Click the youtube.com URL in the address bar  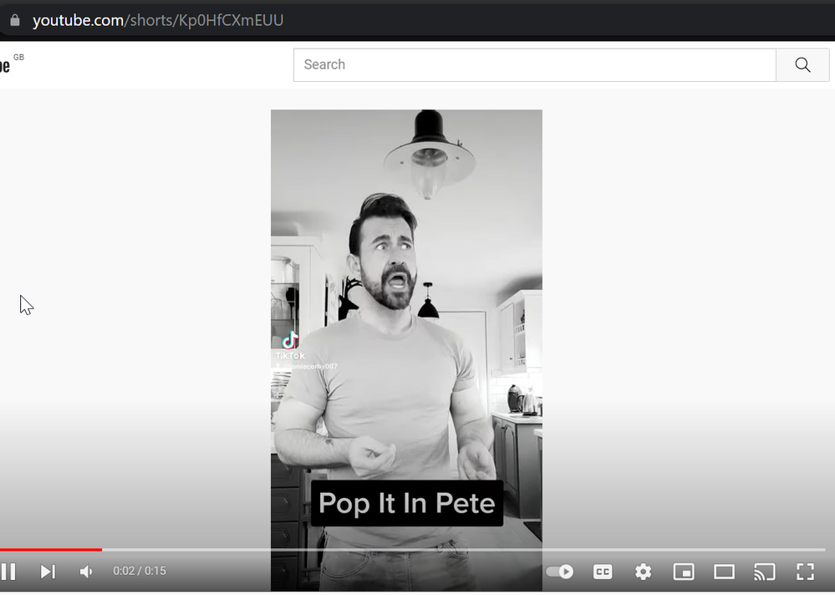coord(158,20)
